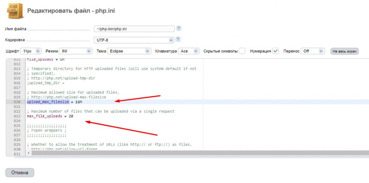Expand the Клавиатура Ace dropdown
This screenshot has width=369, height=183.
188,51
